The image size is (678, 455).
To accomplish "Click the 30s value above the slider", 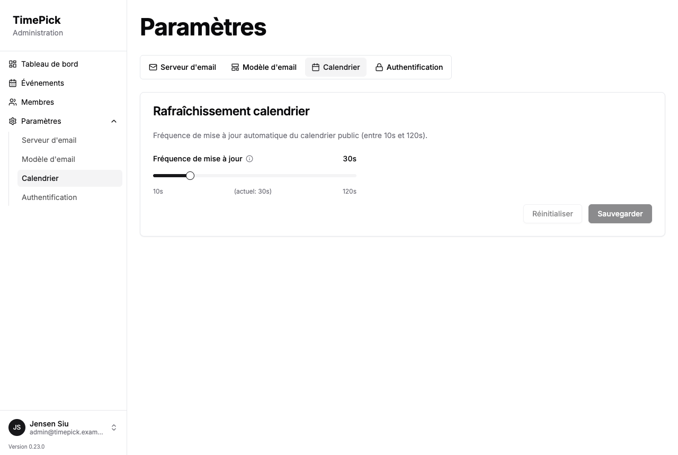I will tap(350, 159).
